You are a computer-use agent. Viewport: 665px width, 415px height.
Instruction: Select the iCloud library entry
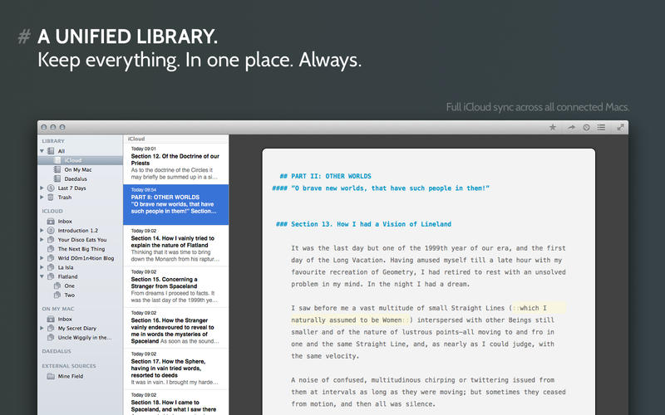tap(80, 160)
